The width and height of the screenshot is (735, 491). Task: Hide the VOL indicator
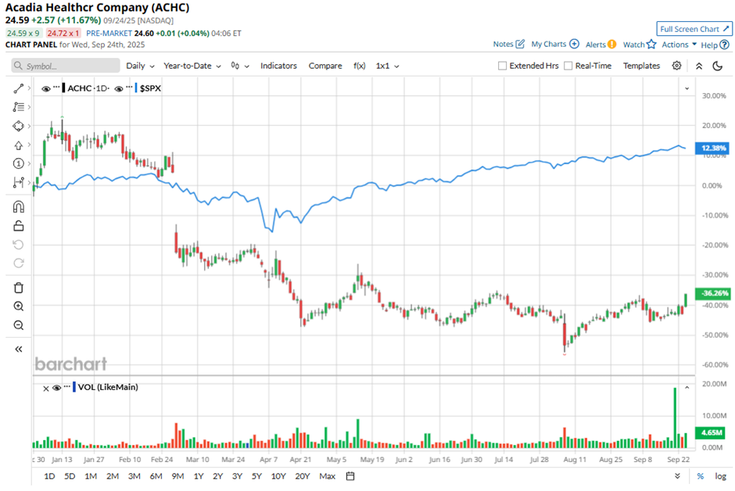tap(57, 388)
